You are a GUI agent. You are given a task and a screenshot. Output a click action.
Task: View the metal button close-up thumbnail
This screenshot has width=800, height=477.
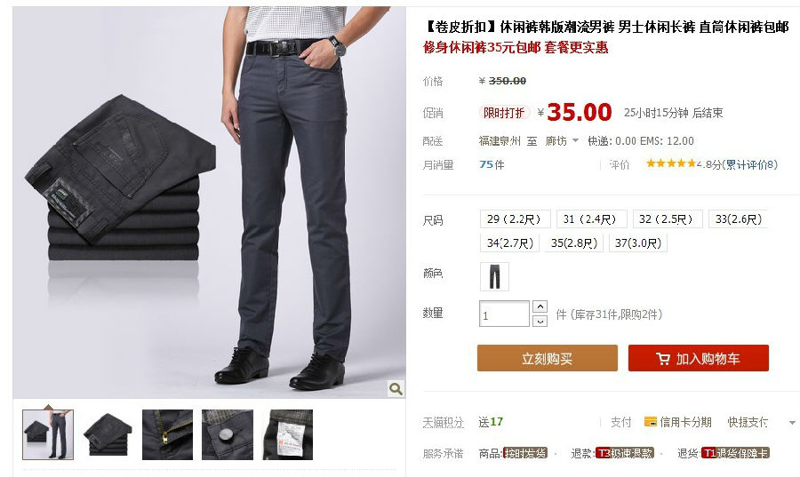(227, 434)
